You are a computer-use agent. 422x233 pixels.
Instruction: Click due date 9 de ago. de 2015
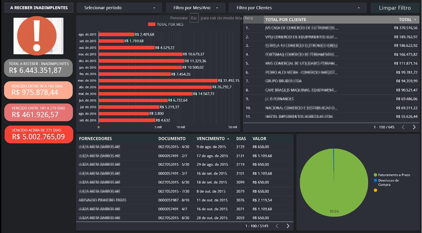click(211, 147)
